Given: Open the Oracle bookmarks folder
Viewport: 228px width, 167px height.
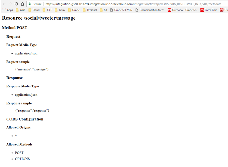Looking at the screenshot, I should click(x=74, y=10).
